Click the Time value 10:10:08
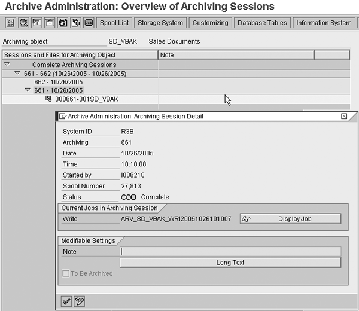 click(133, 164)
